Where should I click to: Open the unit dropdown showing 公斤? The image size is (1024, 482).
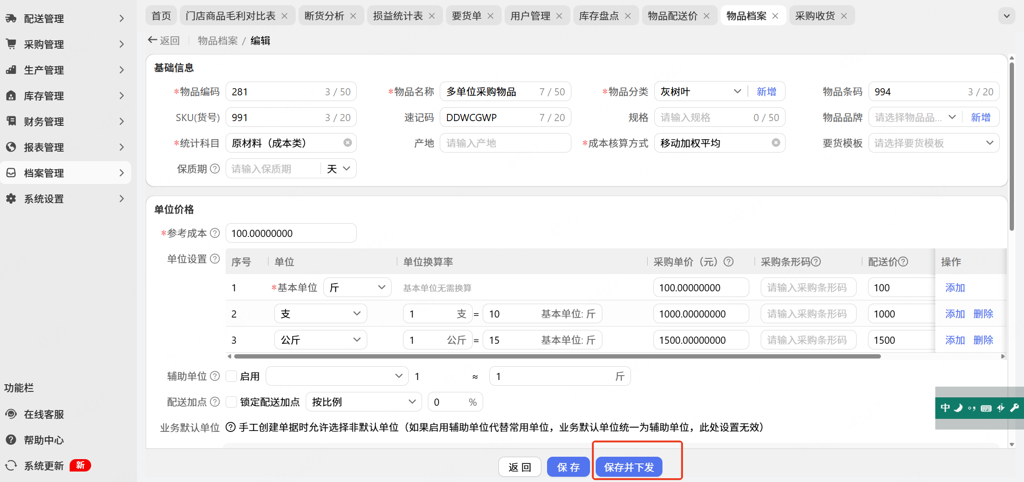[x=321, y=340]
